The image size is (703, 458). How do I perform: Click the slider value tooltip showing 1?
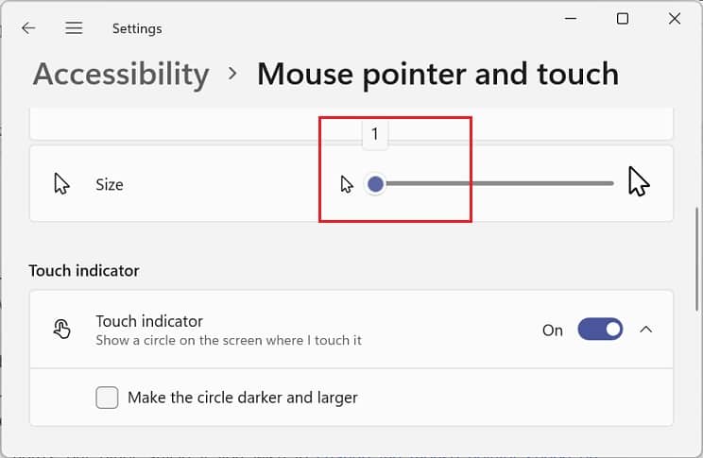(x=375, y=134)
